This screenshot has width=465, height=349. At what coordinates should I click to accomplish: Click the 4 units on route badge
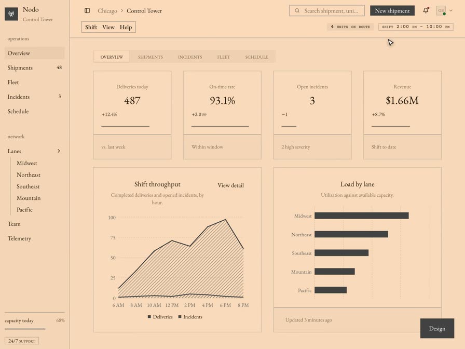point(350,26)
